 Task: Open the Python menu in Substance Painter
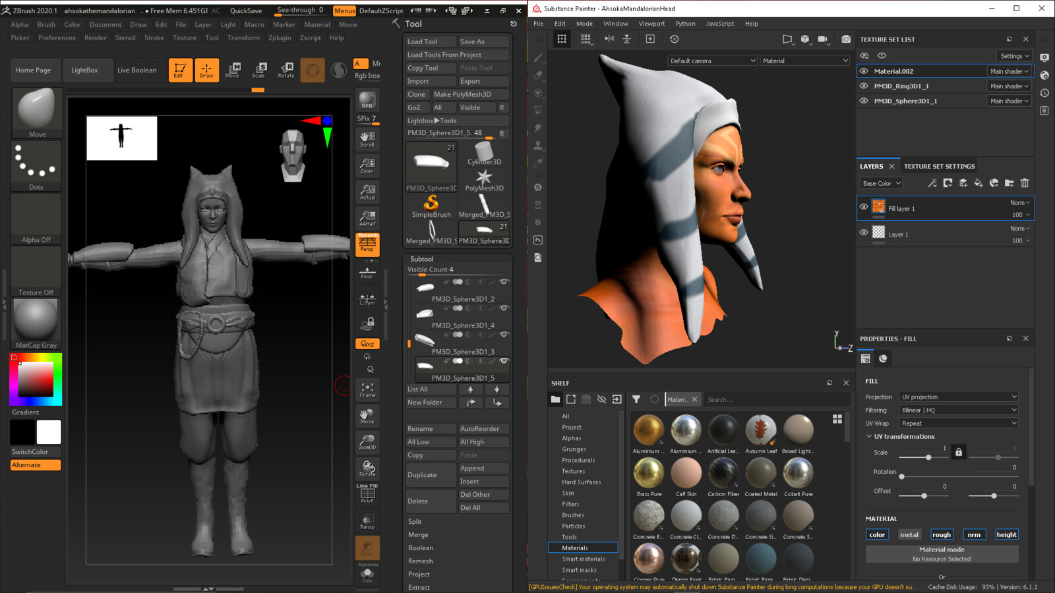(x=685, y=24)
